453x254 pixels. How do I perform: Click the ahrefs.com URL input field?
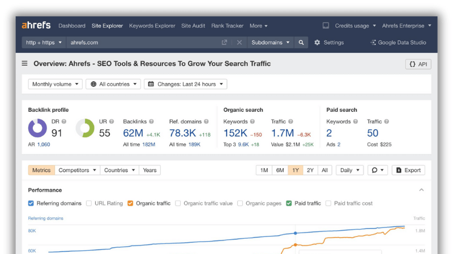click(x=143, y=43)
